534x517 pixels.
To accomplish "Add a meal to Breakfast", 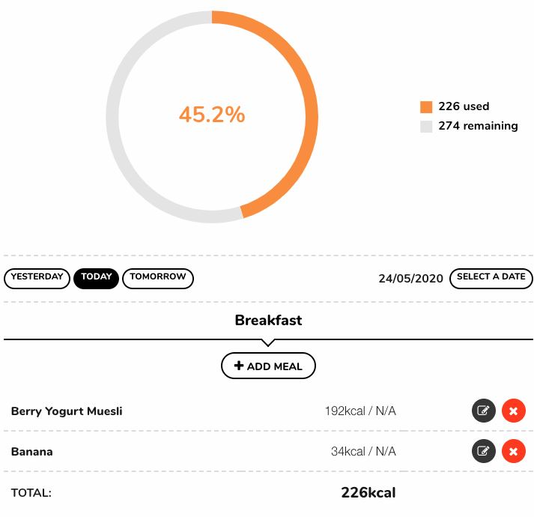I will pos(268,366).
